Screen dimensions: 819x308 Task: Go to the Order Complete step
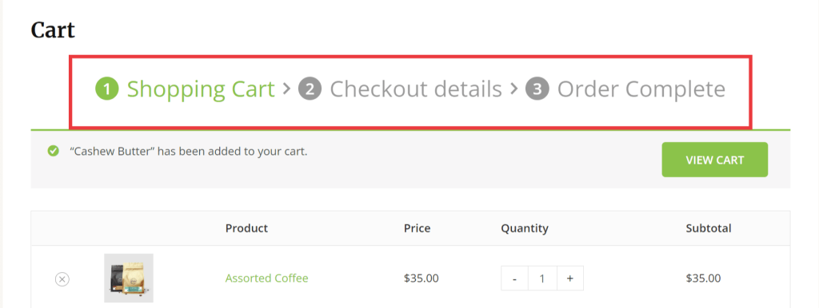(x=641, y=89)
